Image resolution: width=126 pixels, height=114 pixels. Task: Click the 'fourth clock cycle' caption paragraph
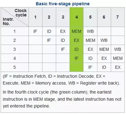click(62, 99)
